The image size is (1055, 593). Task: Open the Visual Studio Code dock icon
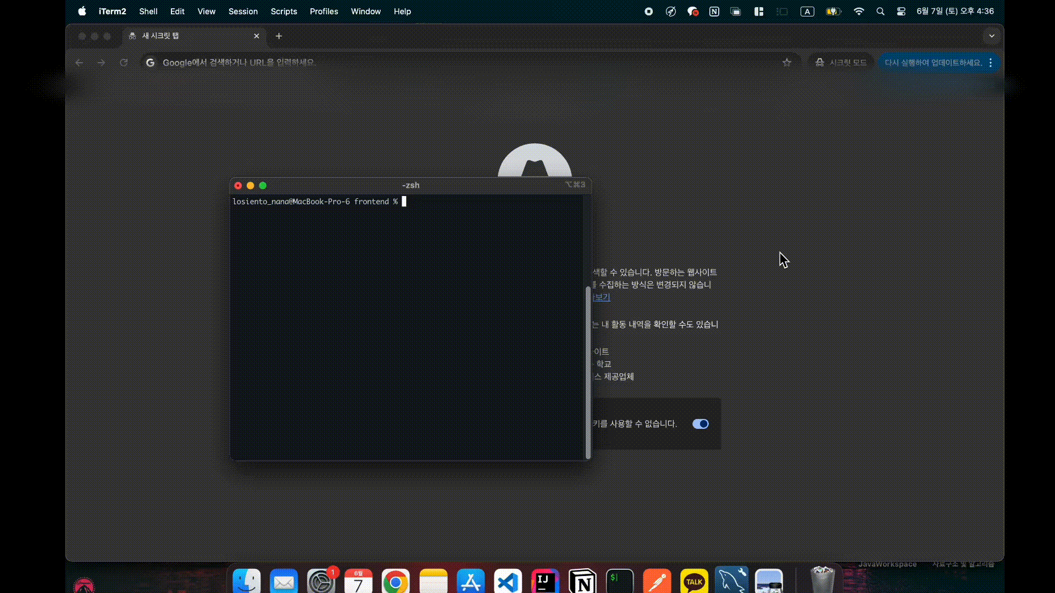[508, 581]
